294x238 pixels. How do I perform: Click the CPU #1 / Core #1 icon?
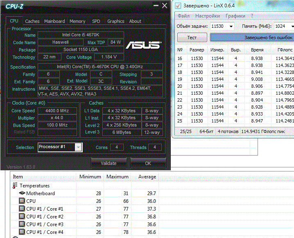[22, 209]
